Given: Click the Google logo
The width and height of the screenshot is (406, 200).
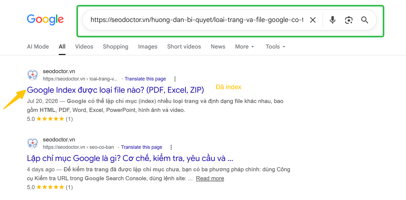Looking at the screenshot, I should pos(45,20).
